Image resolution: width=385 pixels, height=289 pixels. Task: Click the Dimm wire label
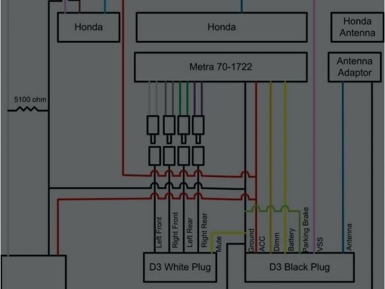tap(277, 242)
